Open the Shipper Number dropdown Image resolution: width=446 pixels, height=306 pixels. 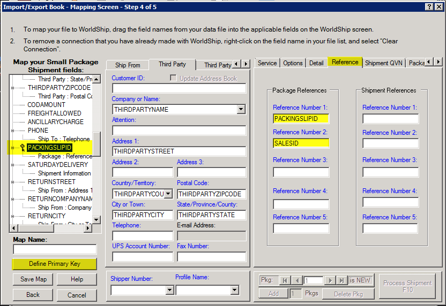pyautogui.click(x=169, y=290)
